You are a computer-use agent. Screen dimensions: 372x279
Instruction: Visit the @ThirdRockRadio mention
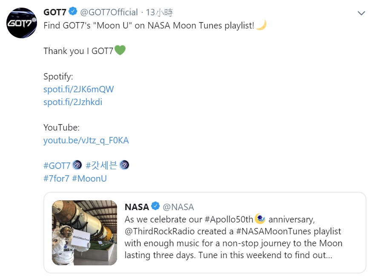[155, 231]
